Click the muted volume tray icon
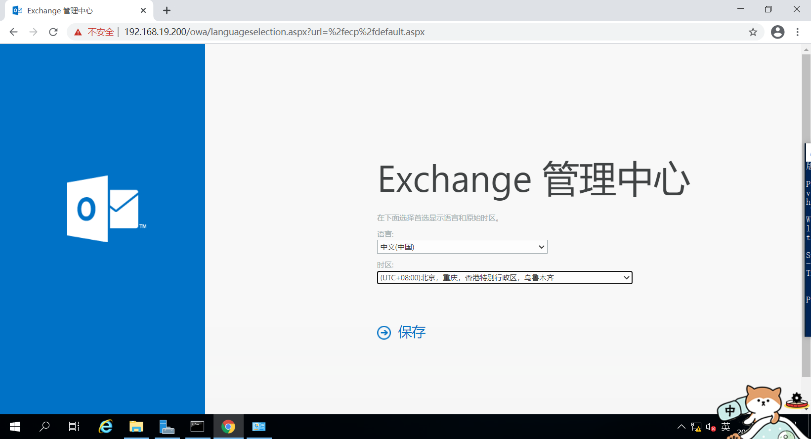Image resolution: width=811 pixels, height=439 pixels. pyautogui.click(x=711, y=427)
